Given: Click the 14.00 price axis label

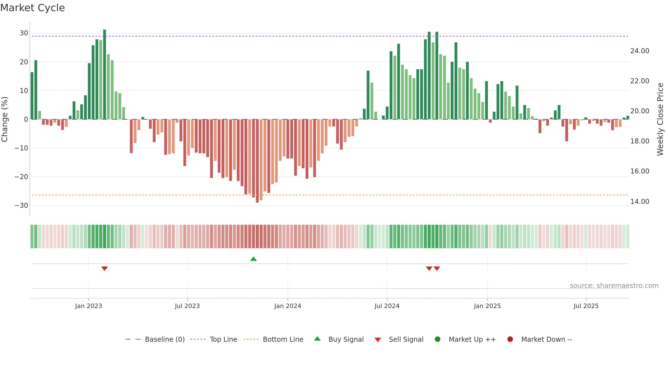Looking at the screenshot, I should point(640,201).
